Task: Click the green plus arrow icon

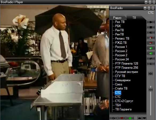Action: (151, 48)
